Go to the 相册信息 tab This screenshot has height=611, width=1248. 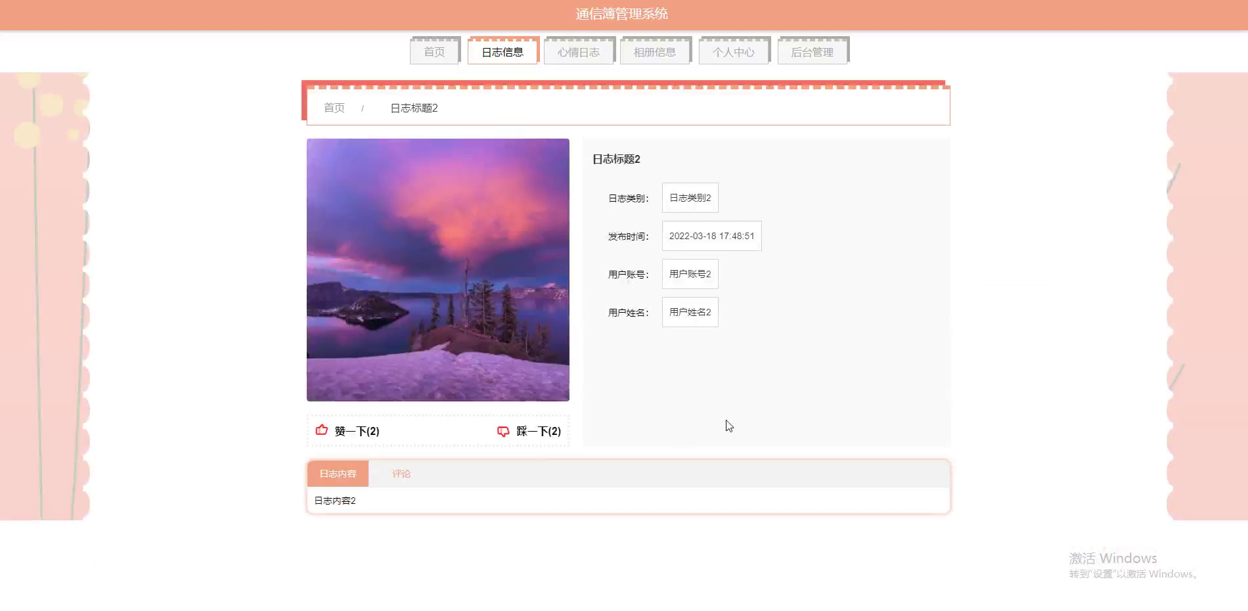[655, 52]
